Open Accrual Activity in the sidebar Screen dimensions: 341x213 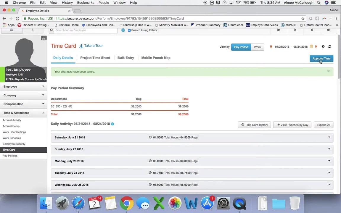(12, 120)
